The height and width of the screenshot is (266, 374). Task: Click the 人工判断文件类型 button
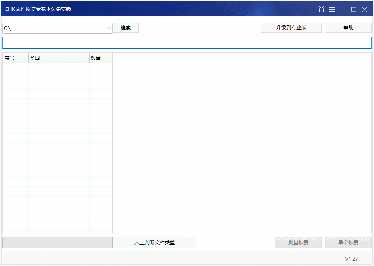154,243
